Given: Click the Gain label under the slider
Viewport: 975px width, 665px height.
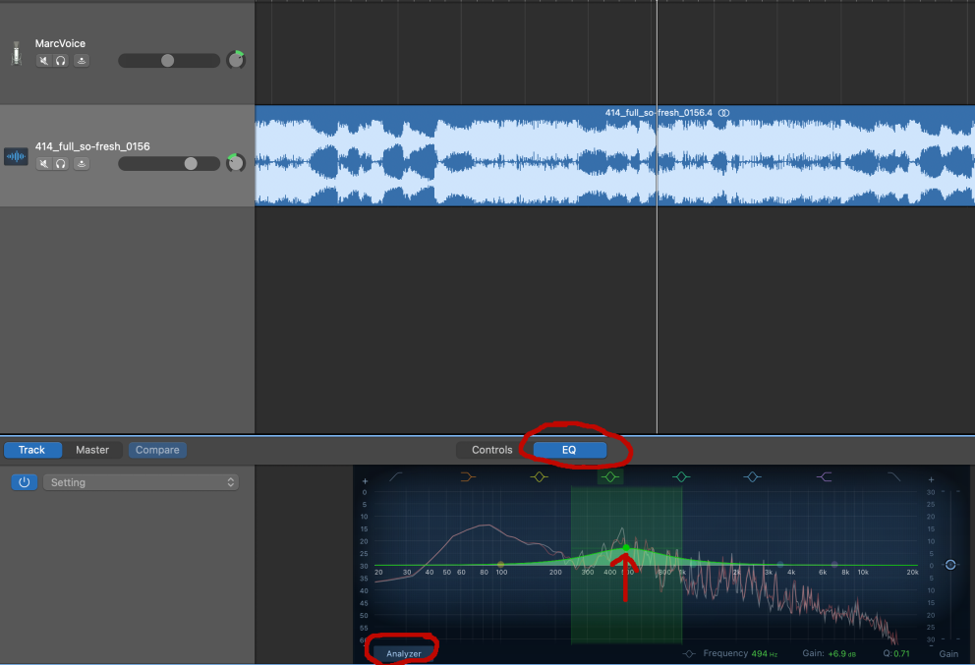Looking at the screenshot, I should tap(948, 654).
